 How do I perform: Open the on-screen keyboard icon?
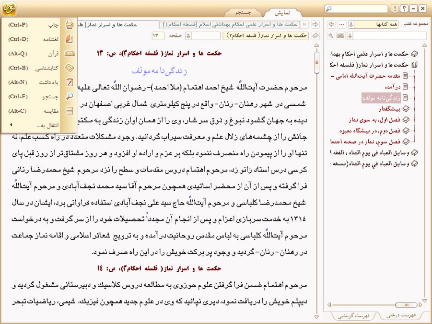pyautogui.click(x=341, y=35)
